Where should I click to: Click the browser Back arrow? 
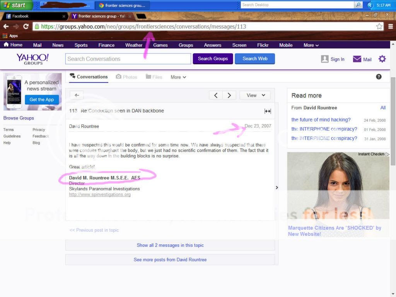(6, 26)
